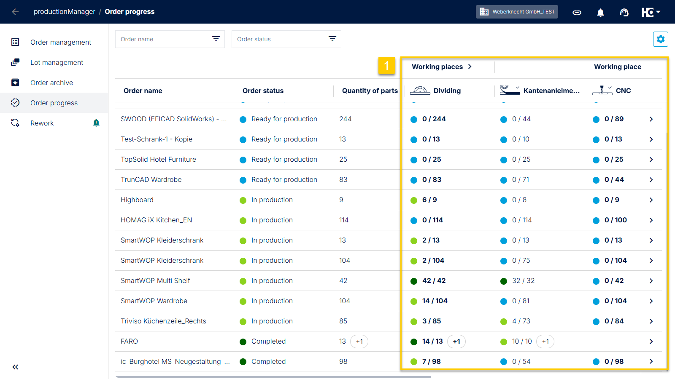This screenshot has width=675, height=379.
Task: Click the +1 badge beside FARO quantity
Action: (359, 342)
